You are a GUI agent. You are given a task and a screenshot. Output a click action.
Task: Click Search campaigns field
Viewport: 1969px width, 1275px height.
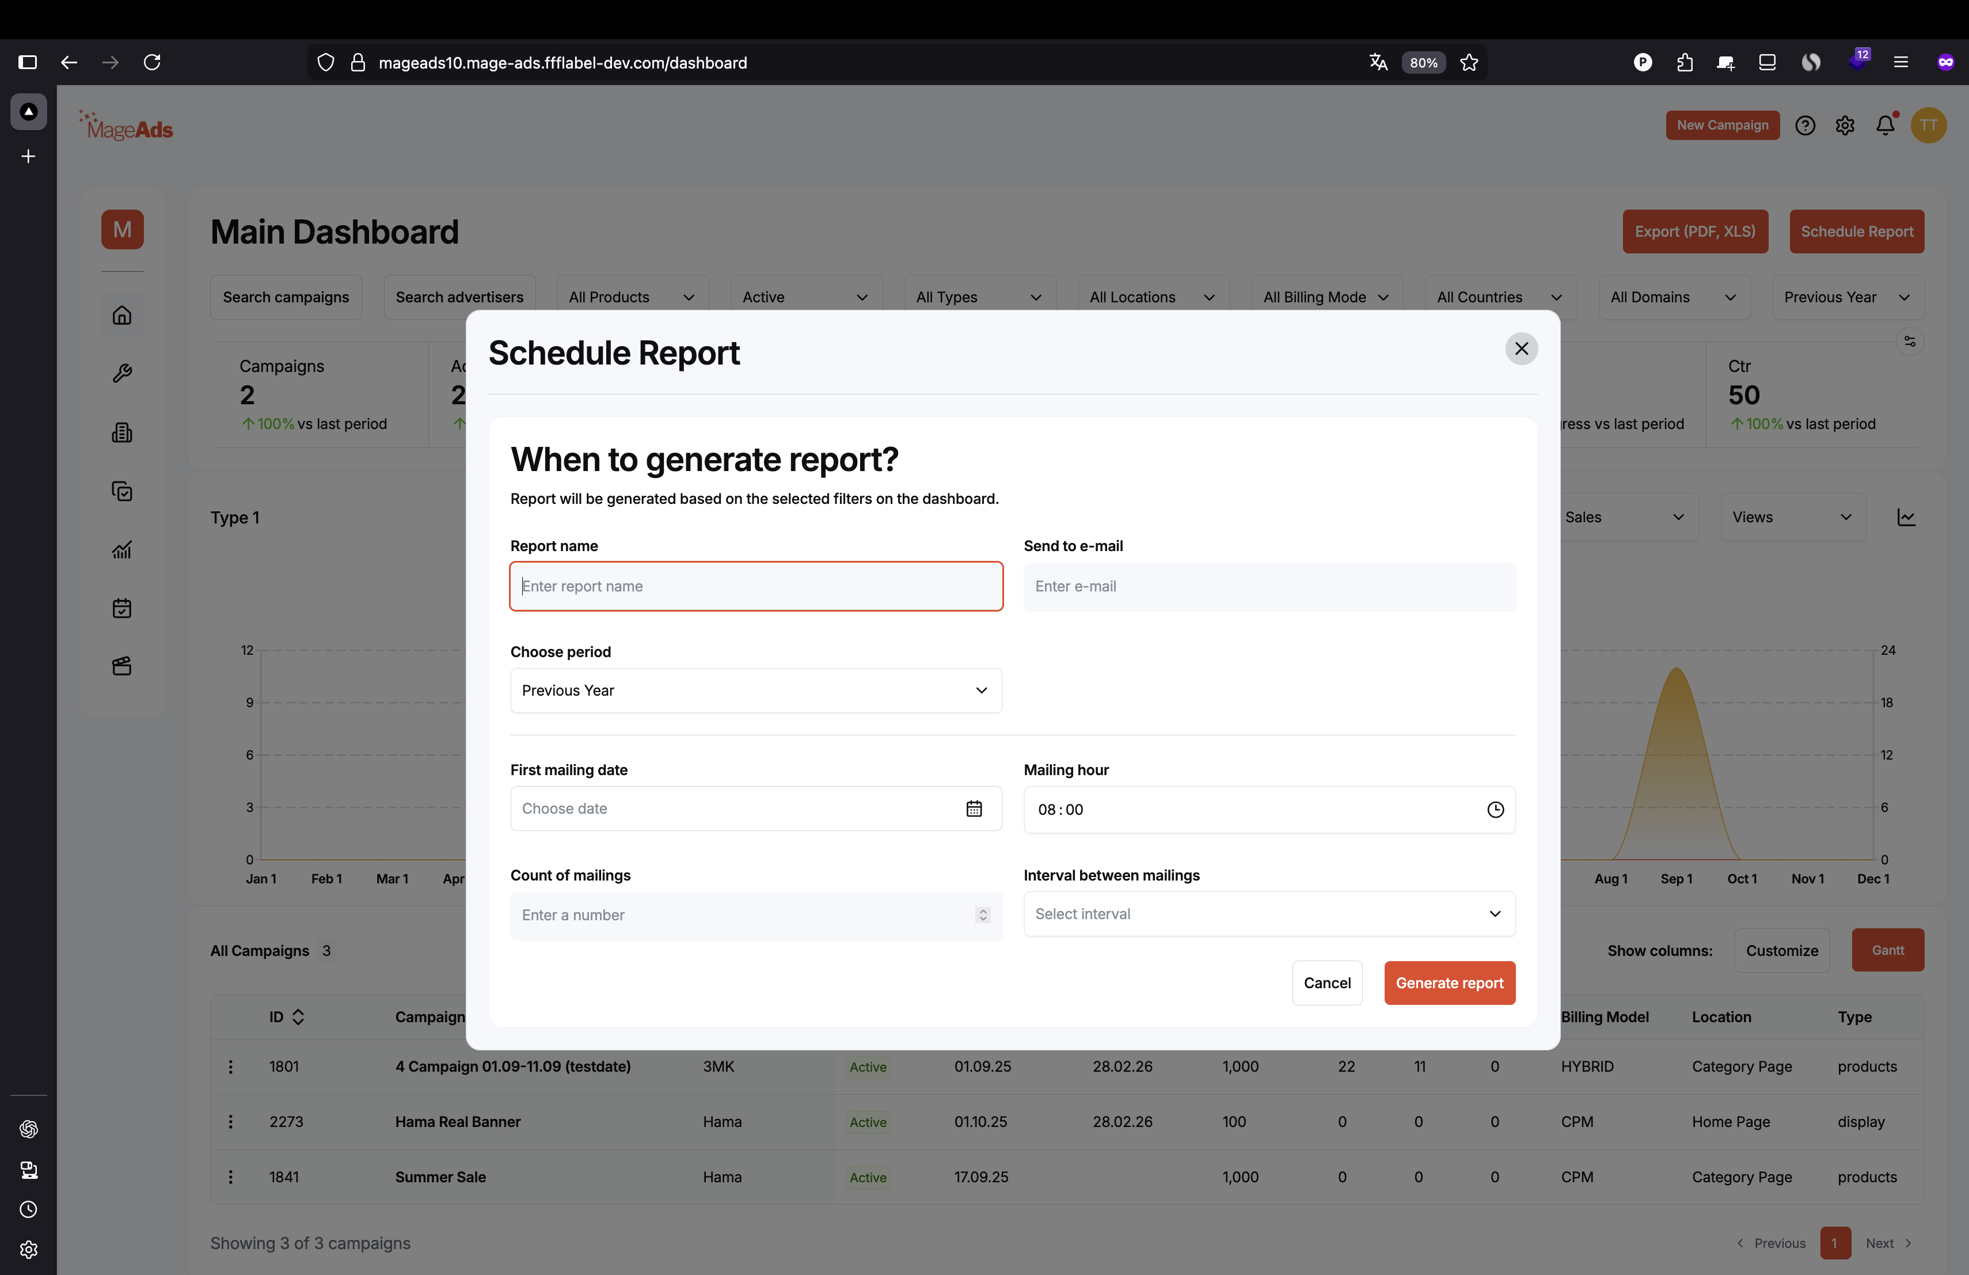click(286, 297)
